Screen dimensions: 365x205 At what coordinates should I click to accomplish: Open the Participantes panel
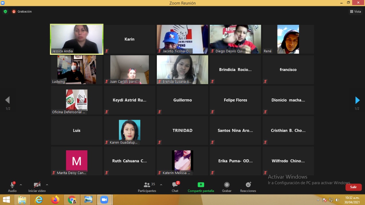(x=147, y=187)
